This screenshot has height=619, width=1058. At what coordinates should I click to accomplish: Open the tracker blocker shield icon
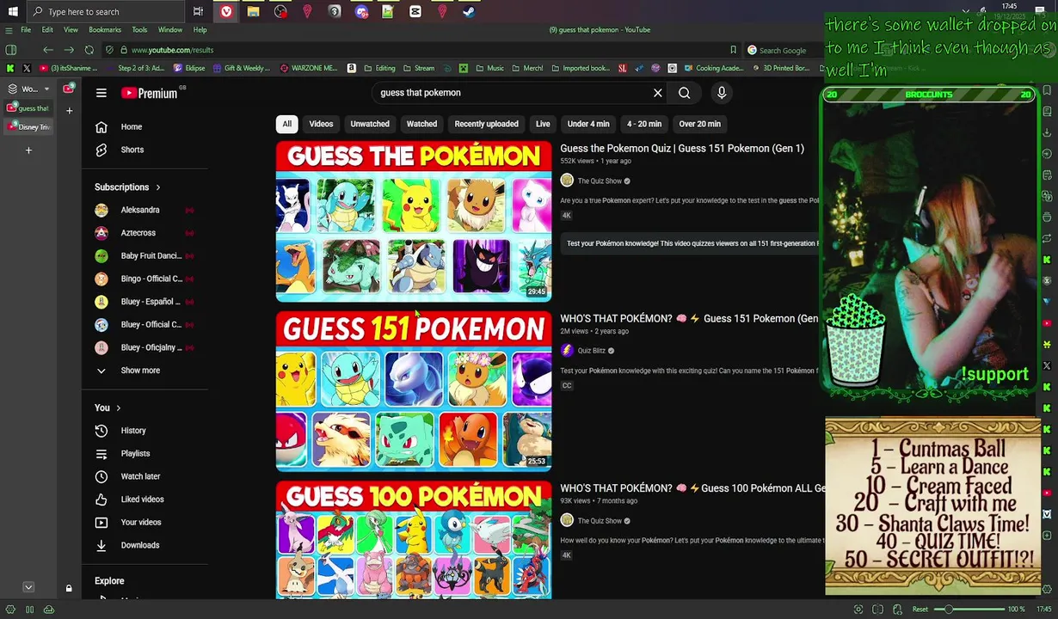click(109, 50)
